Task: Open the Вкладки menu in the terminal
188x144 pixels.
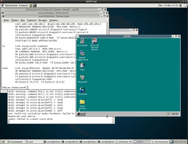Action: point(43,20)
